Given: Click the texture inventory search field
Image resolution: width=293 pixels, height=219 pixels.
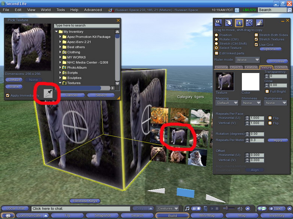Looking at the screenshot, I should [x=87, y=25].
